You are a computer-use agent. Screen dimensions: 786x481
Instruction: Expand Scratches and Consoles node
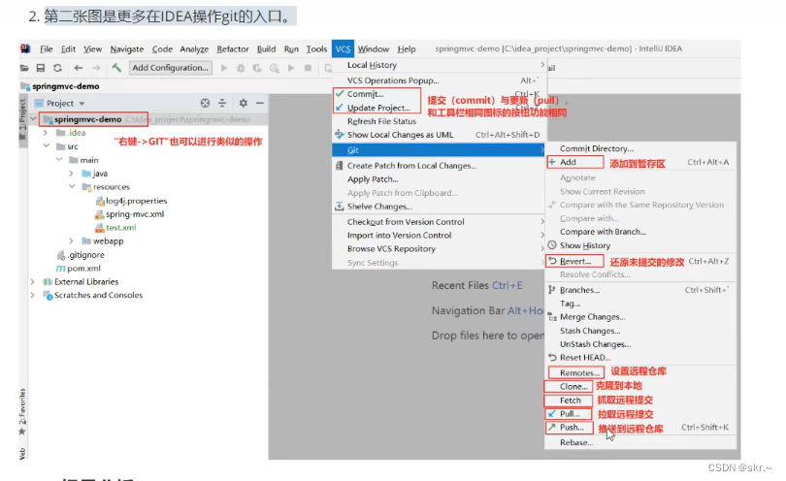point(33,295)
